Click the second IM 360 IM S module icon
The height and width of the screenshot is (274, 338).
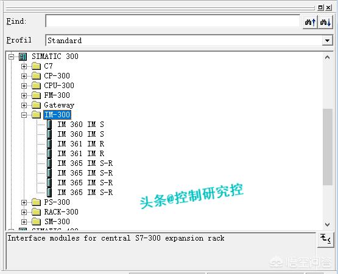[49, 134]
